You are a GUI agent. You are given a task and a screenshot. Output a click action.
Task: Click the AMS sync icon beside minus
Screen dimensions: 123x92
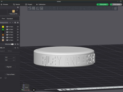(15, 22)
